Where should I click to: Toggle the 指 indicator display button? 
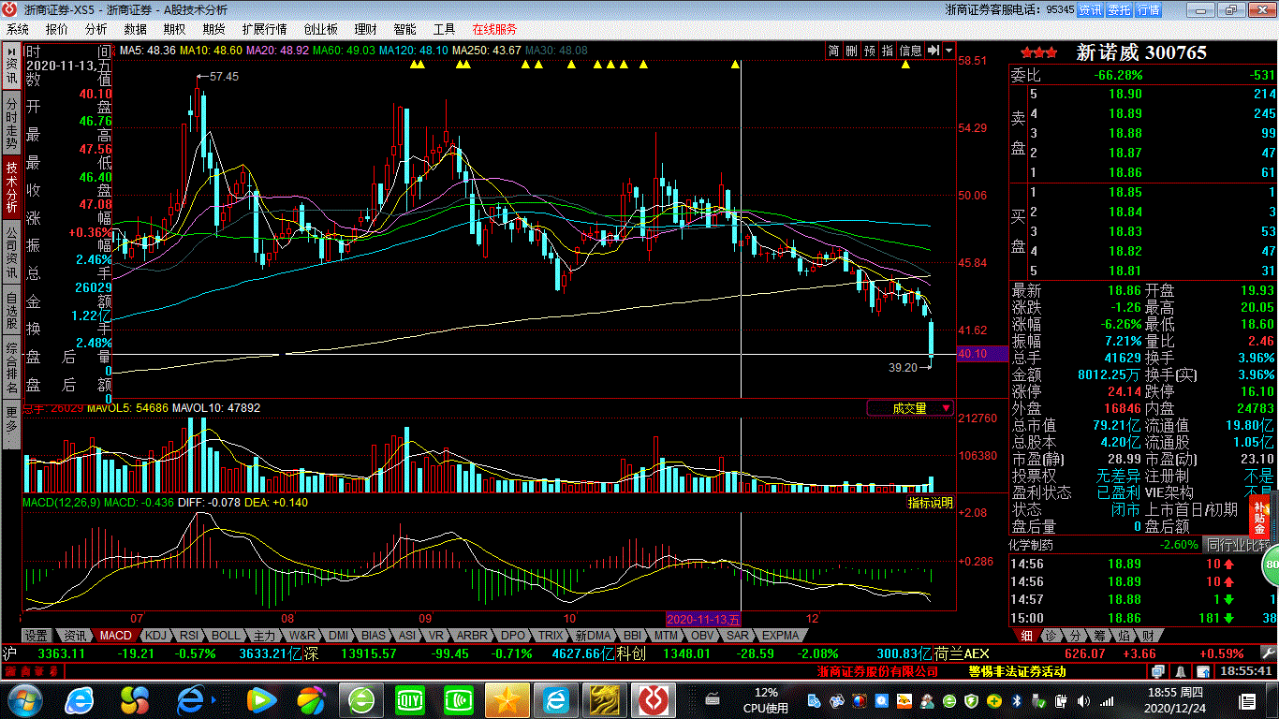[887, 51]
